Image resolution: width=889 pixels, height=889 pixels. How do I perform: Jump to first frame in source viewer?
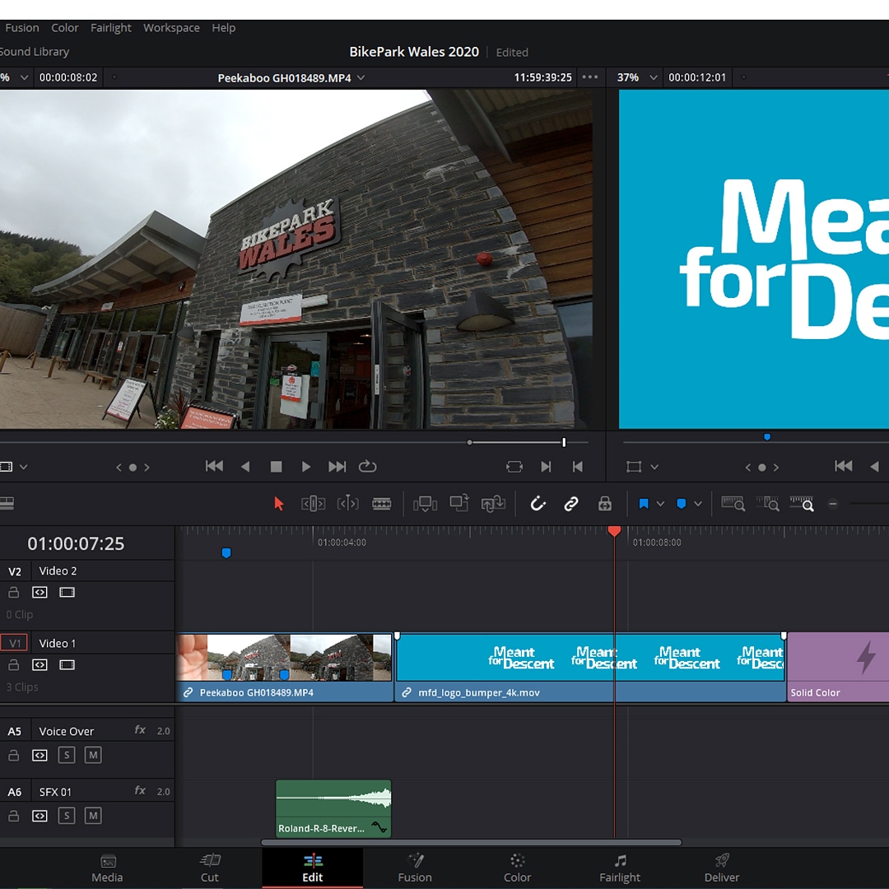tap(214, 467)
